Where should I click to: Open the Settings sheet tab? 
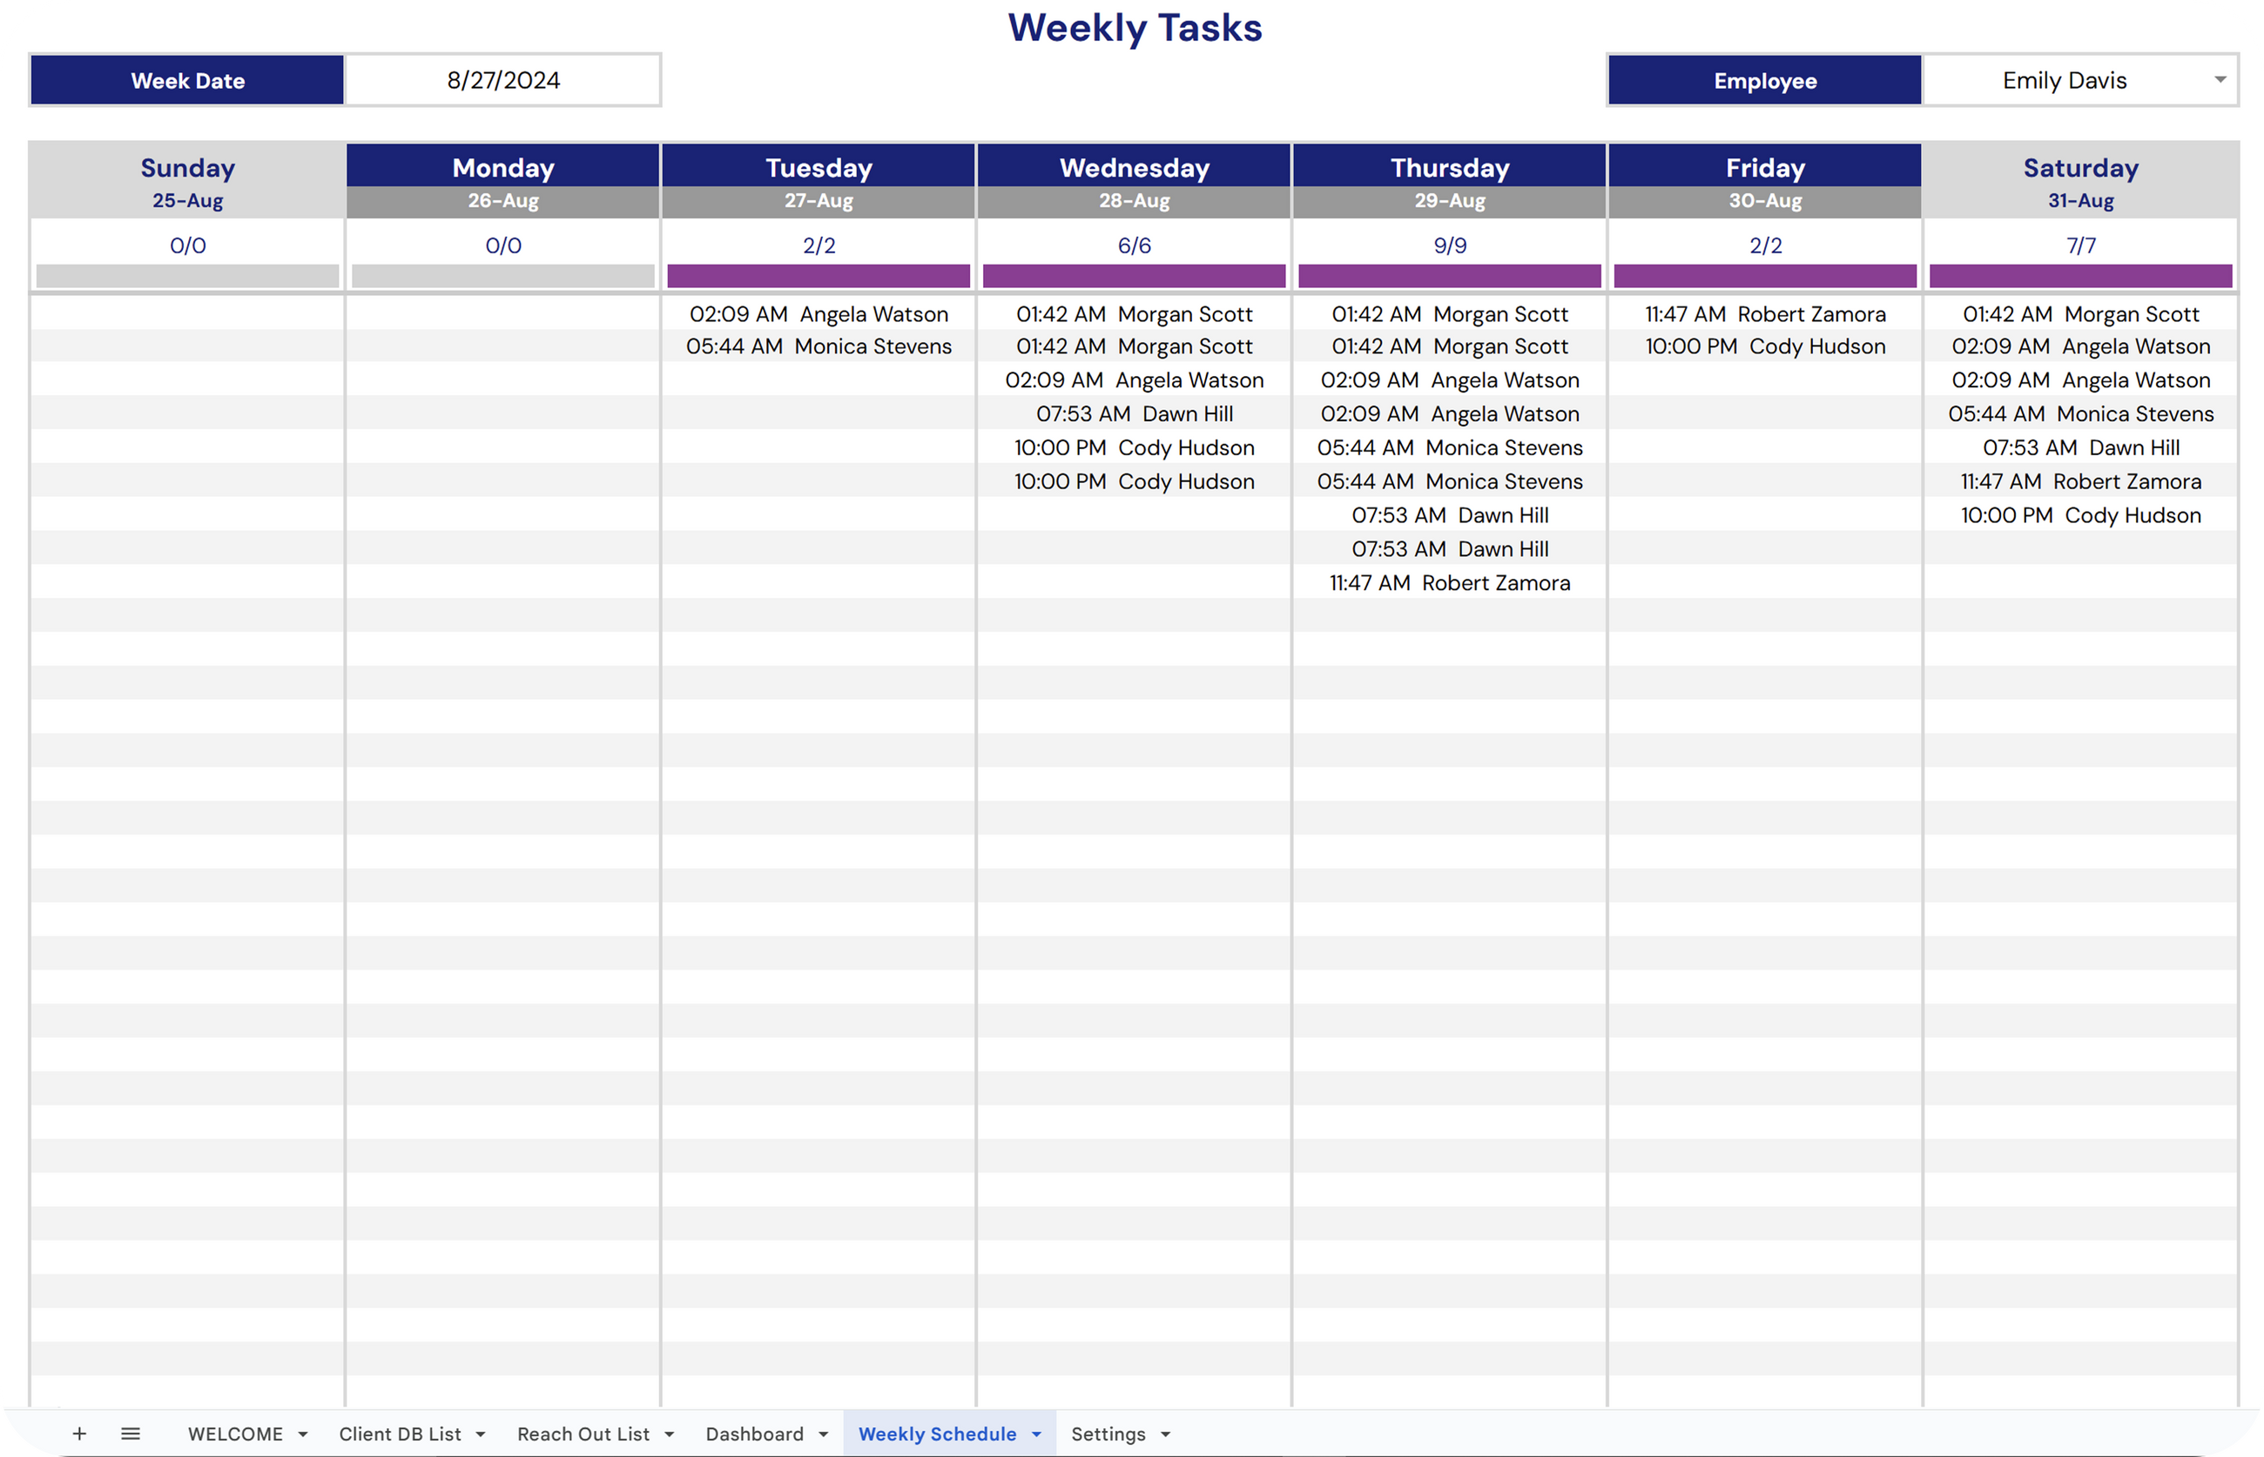pyautogui.click(x=1108, y=1433)
